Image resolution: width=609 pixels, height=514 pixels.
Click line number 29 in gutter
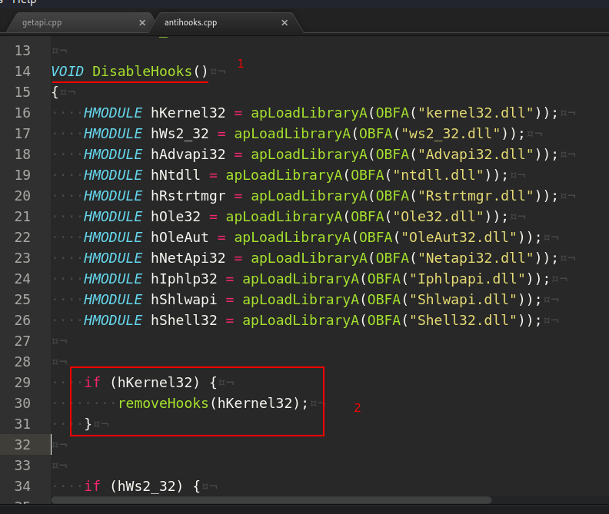pyautogui.click(x=22, y=383)
